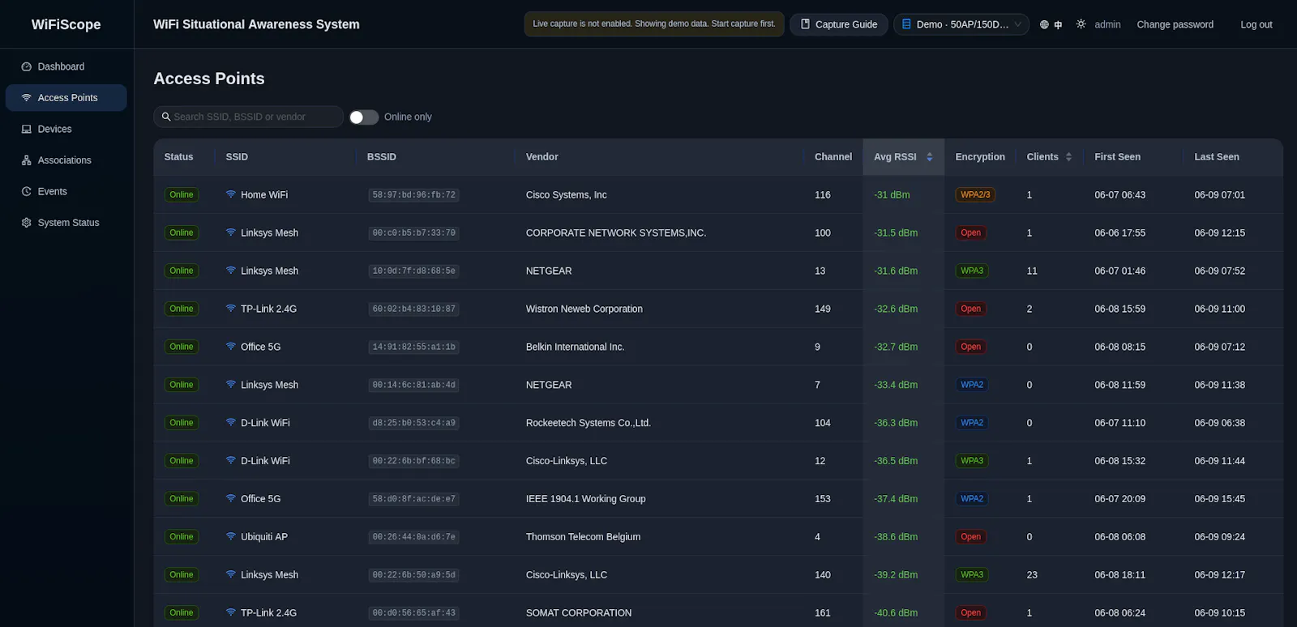Click the Online status badge in the Home WiFi row

[182, 195]
